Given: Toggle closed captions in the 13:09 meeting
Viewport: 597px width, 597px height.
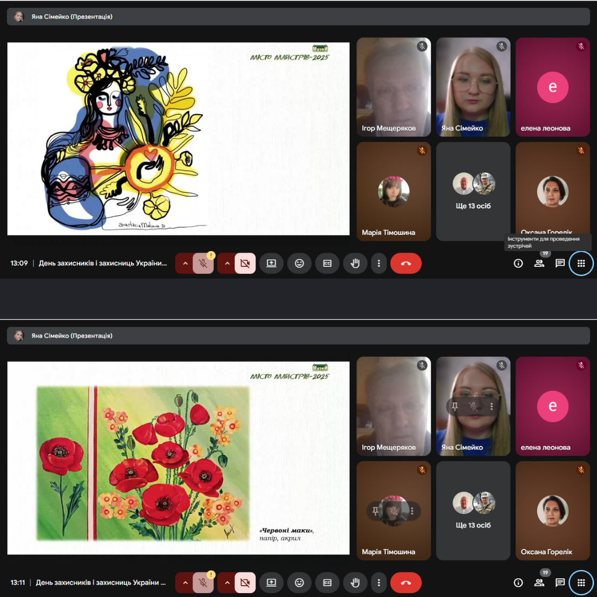Looking at the screenshot, I should click(x=327, y=264).
